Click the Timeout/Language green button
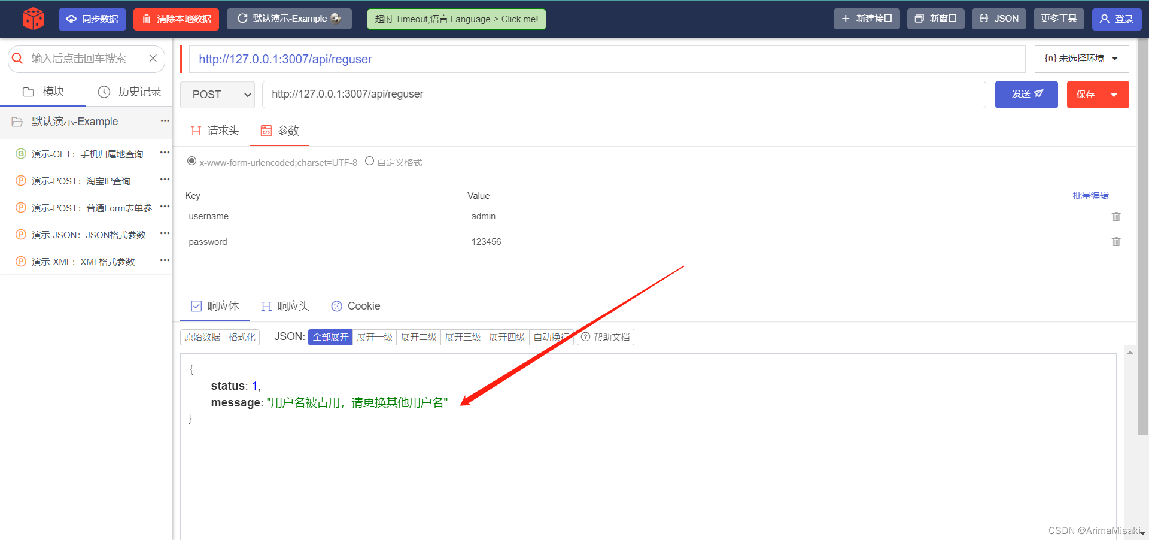 (456, 19)
